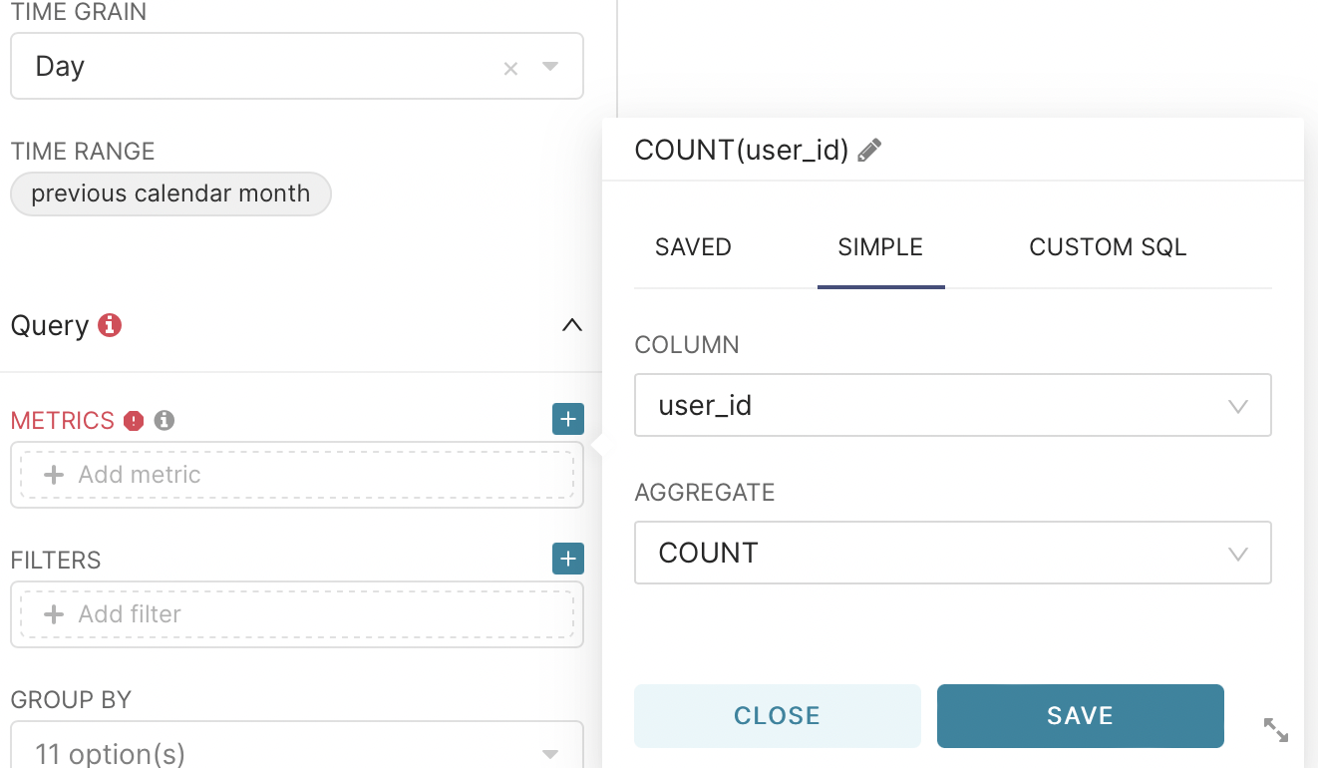Screen dimensions: 1318x768
Task: Click the TIME RANGE label
Action: 83,152
